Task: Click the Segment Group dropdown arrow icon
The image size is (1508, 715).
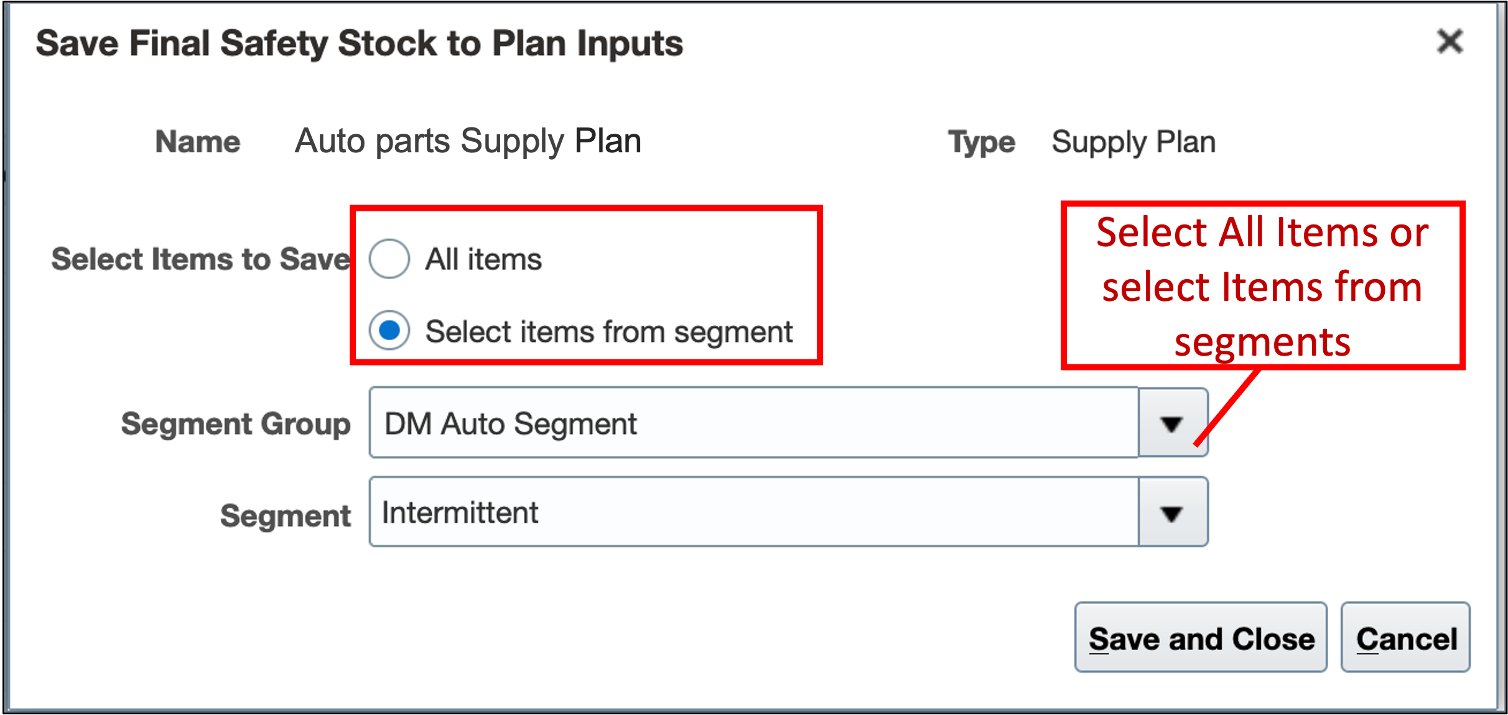Action: click(x=1171, y=423)
